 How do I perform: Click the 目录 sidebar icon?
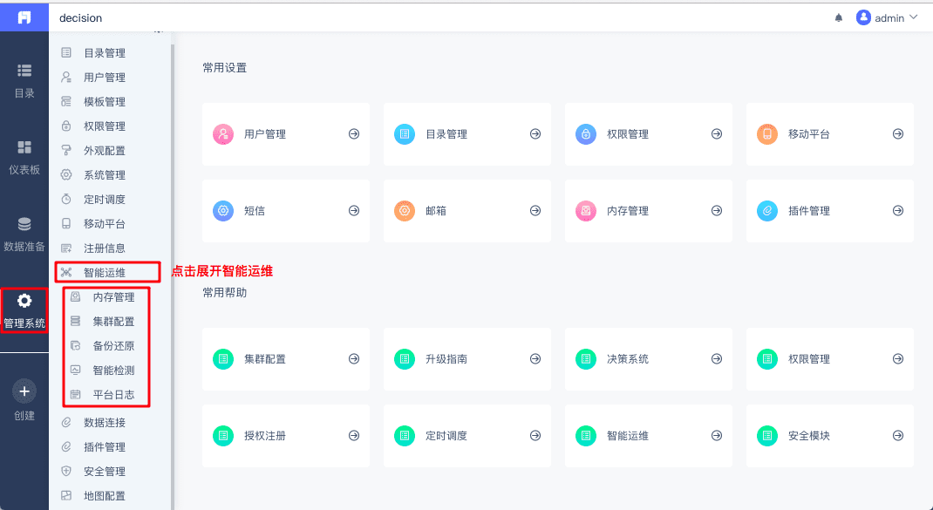24,71
